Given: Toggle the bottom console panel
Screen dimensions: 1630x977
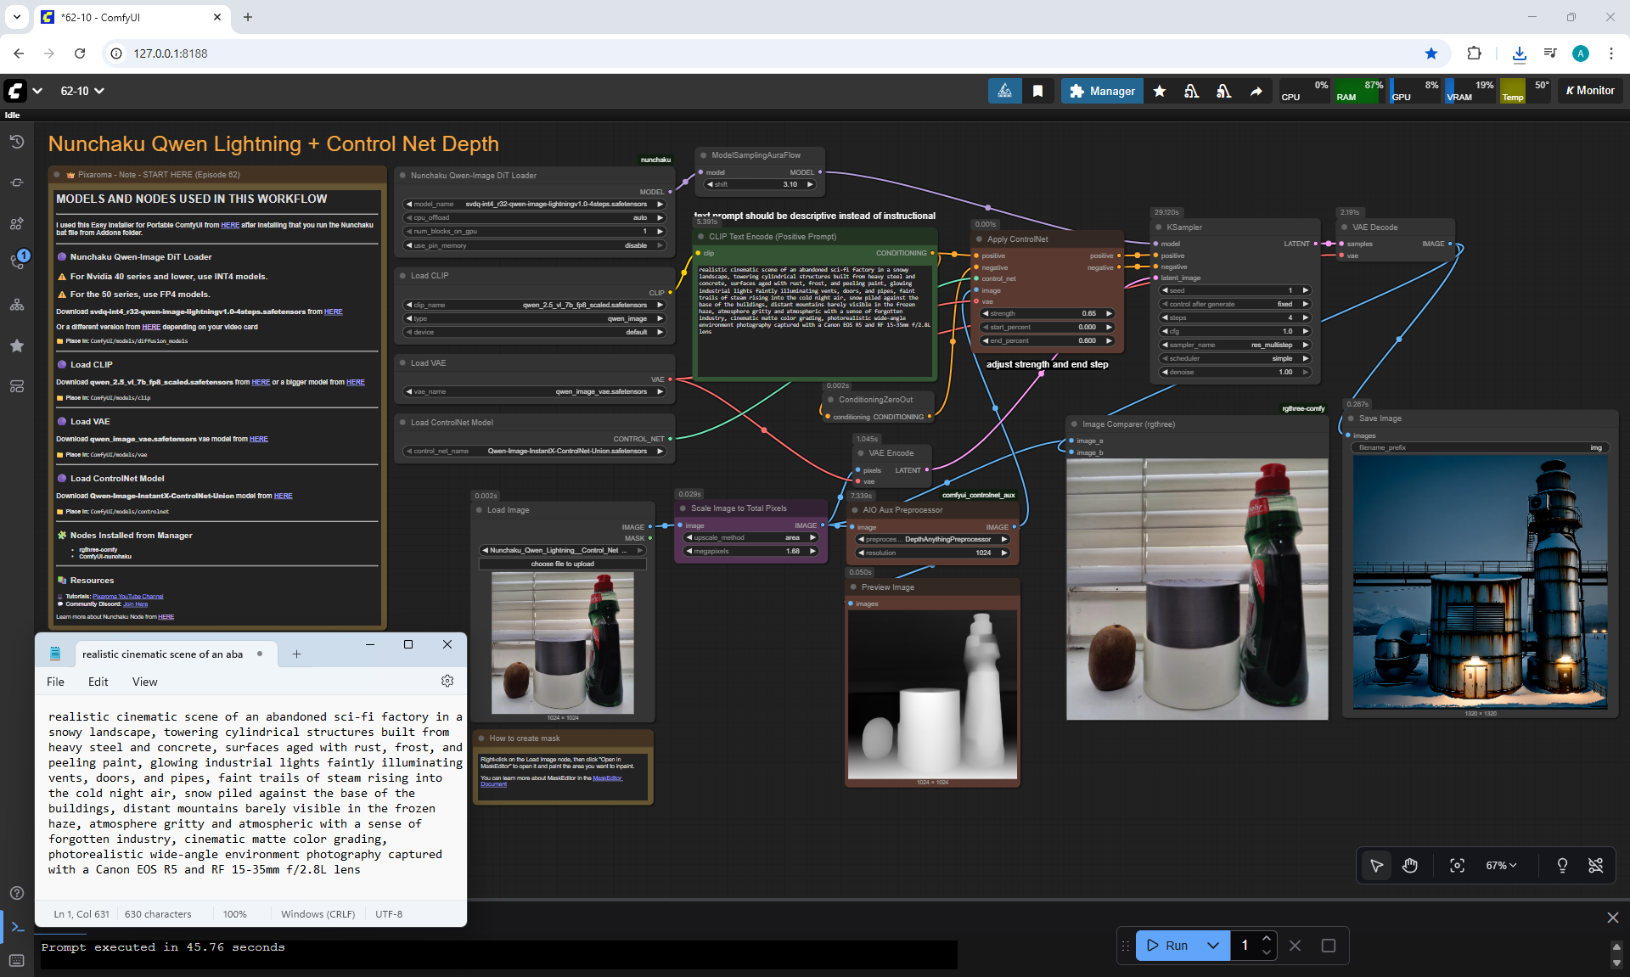Looking at the screenshot, I should pyautogui.click(x=17, y=927).
